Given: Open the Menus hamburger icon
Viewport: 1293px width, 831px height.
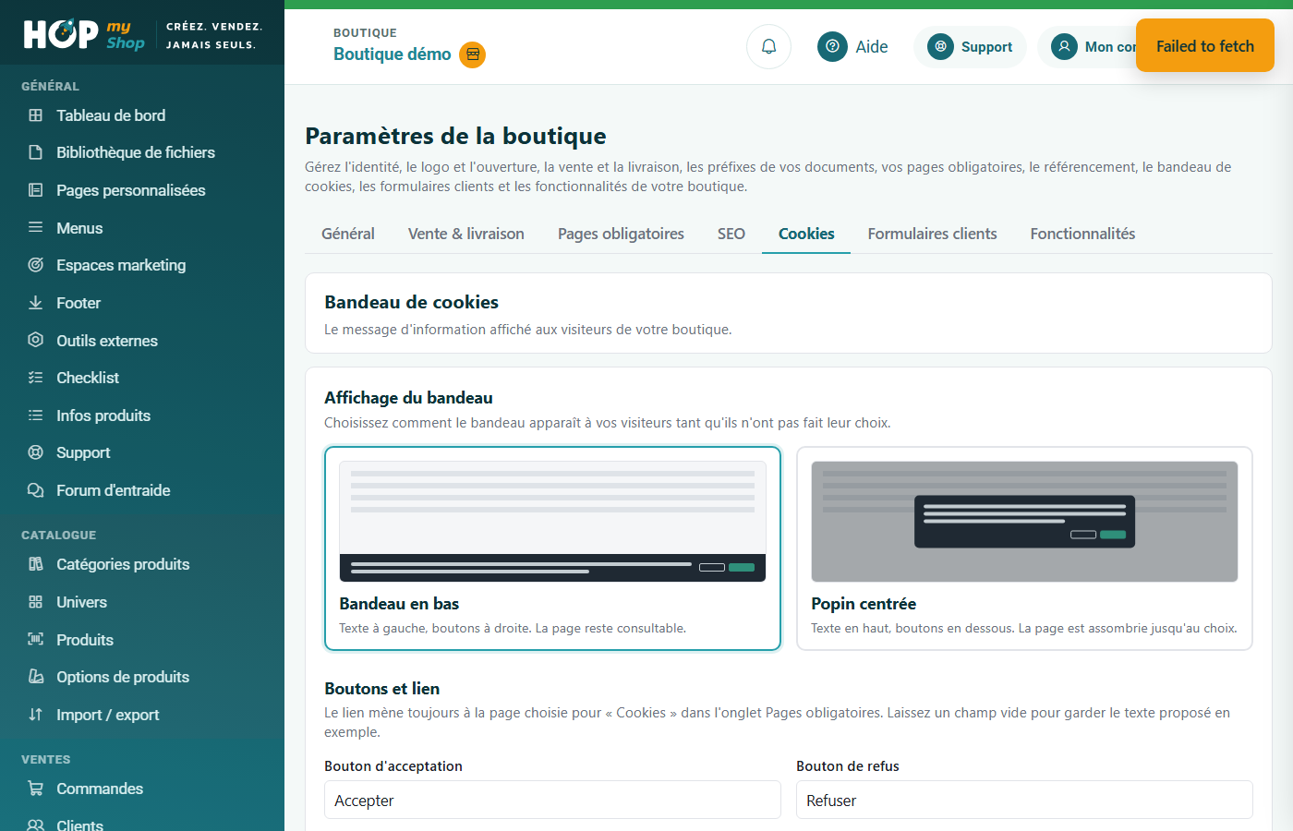Looking at the screenshot, I should point(35,227).
